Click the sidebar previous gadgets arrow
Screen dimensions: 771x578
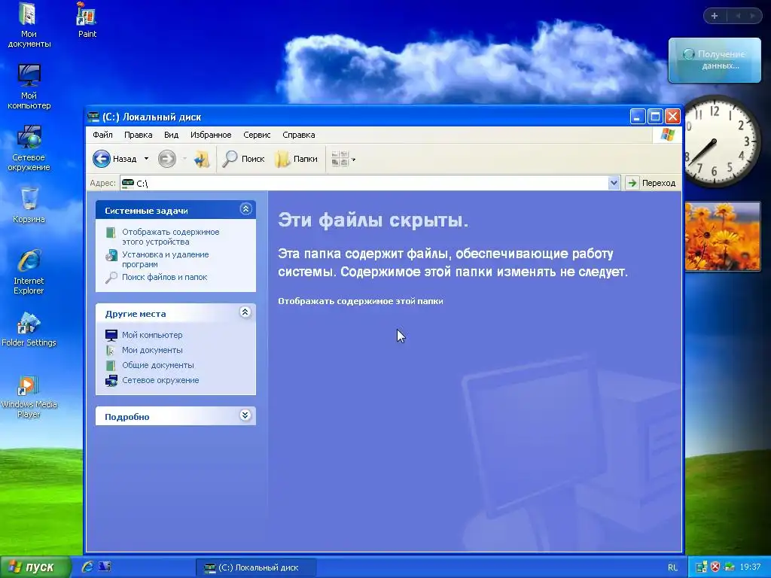[x=738, y=16]
